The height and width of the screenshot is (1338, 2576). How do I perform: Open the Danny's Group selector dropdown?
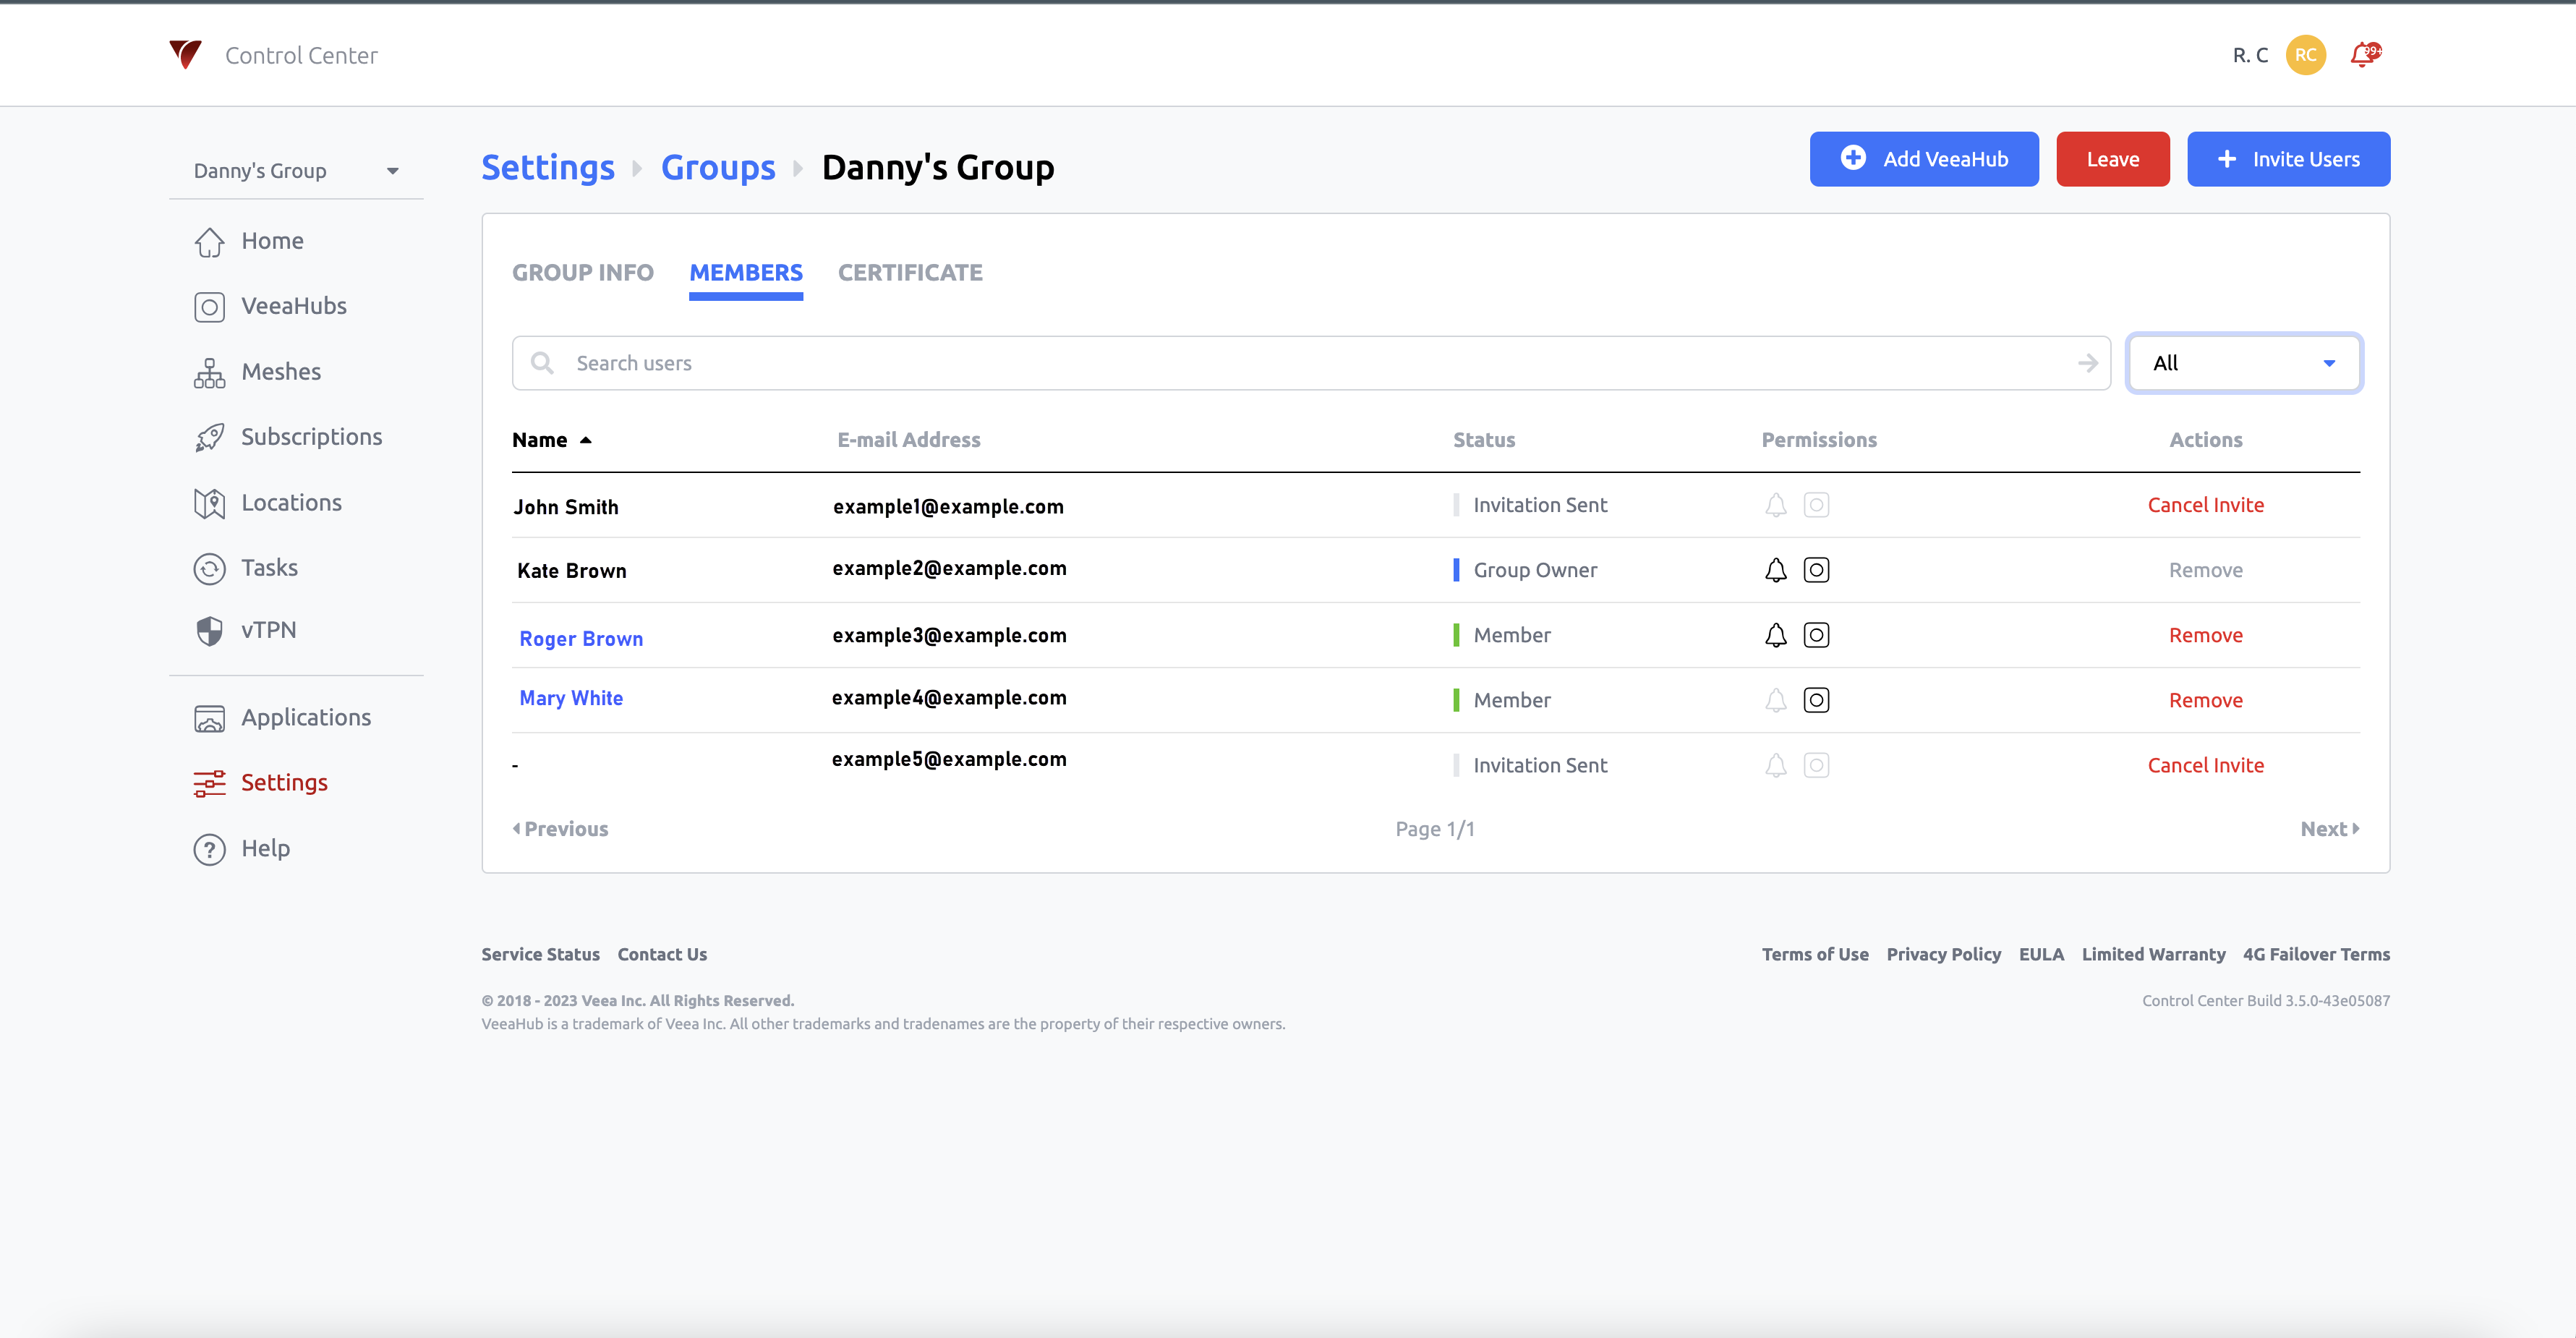coord(296,171)
